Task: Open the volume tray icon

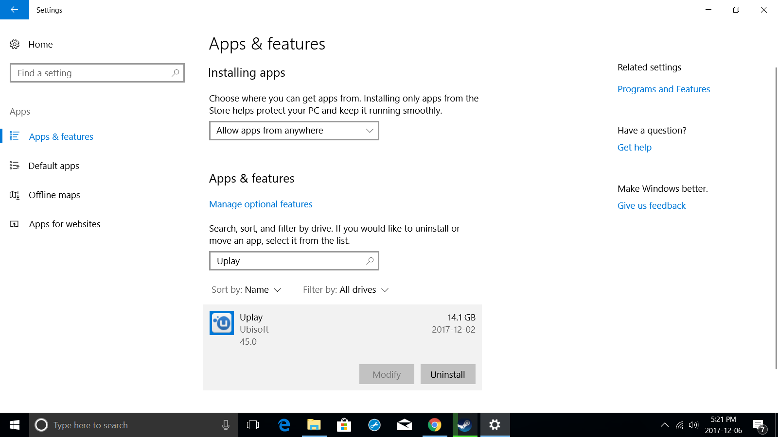Action: tap(693, 425)
